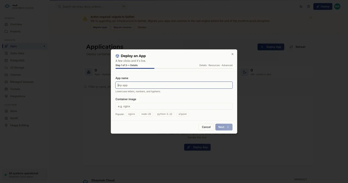Viewport: 348px width, 183px height.
Task: Click the cube icon beside Deploy an App
Action: (117, 56)
